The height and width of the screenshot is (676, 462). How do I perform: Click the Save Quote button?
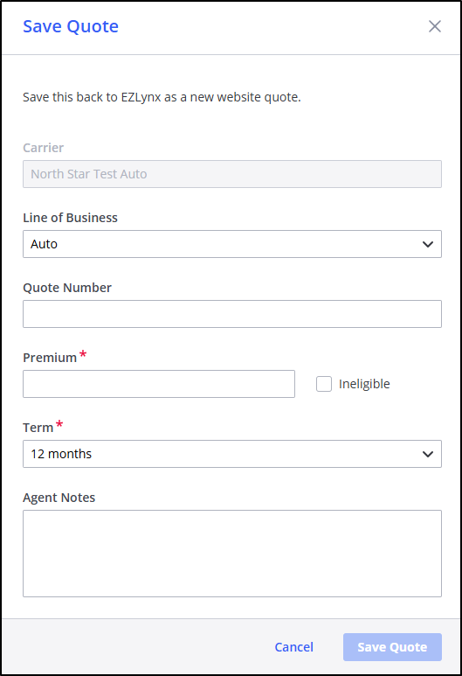pos(392,647)
